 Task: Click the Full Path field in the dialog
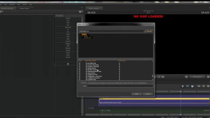[120, 83]
